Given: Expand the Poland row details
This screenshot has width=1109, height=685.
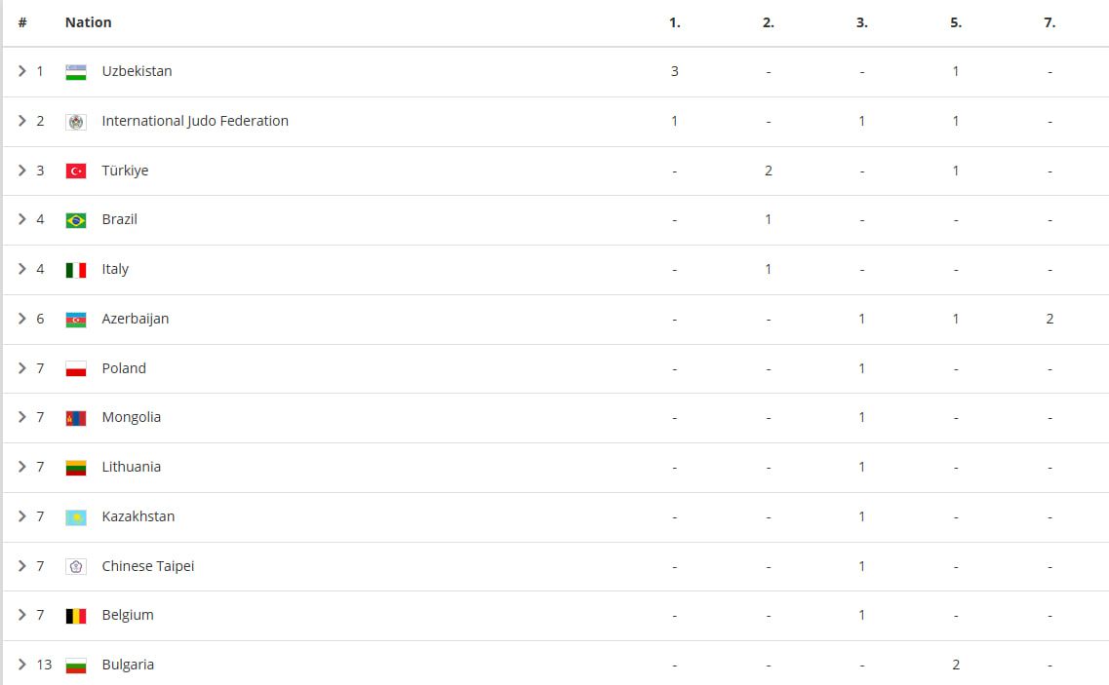Looking at the screenshot, I should 21,367.
